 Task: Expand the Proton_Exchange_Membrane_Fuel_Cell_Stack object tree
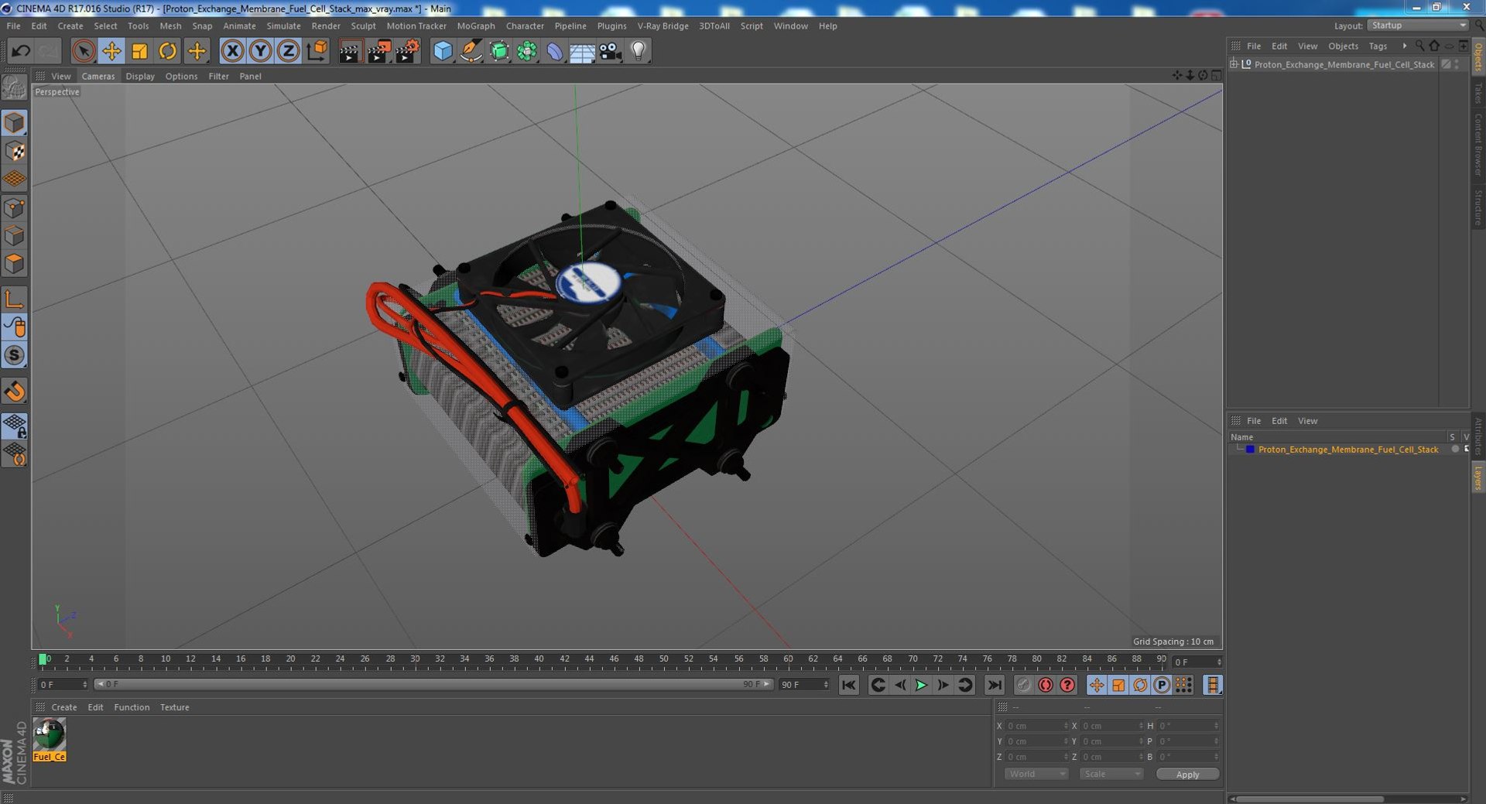(x=1234, y=64)
